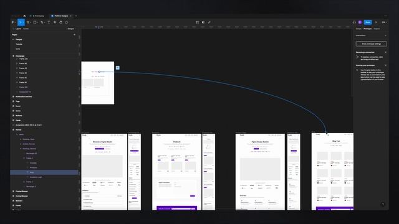Select the highlighted Blog layer

[x=44, y=172]
